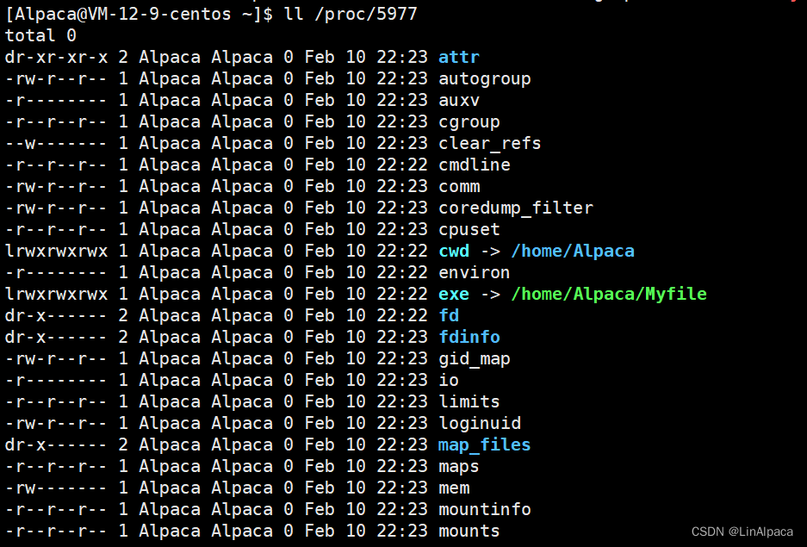807x547 pixels.
Task: Select the environ file name
Action: tap(474, 273)
